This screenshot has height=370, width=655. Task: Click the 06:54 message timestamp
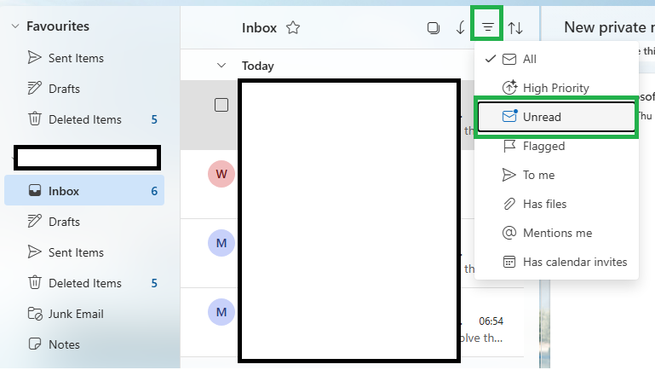[491, 321]
